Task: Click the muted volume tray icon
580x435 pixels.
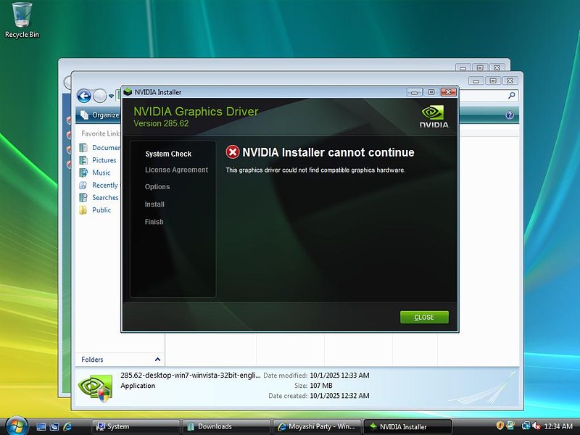Action: point(536,426)
